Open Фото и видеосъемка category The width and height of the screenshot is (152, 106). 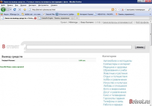pyautogui.click(x=115, y=89)
